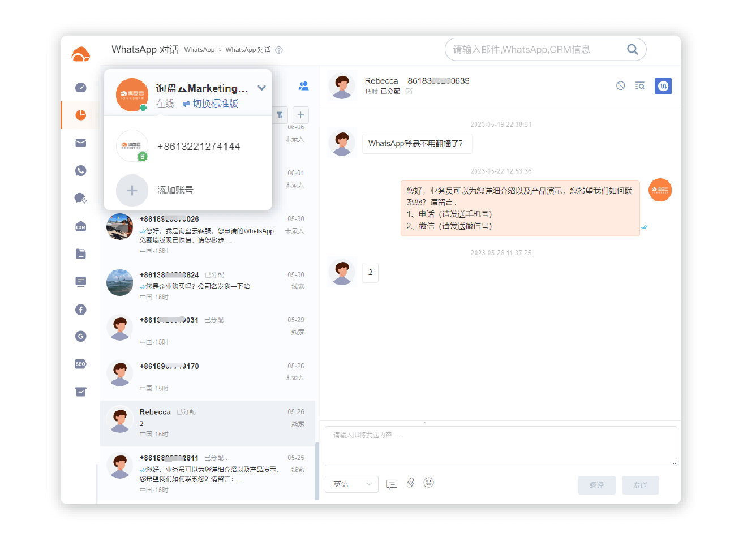Open quick reply message icon
743x546 pixels.
click(392, 484)
